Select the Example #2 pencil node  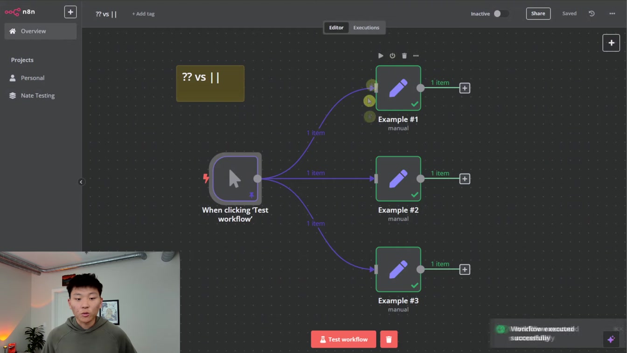point(398,179)
